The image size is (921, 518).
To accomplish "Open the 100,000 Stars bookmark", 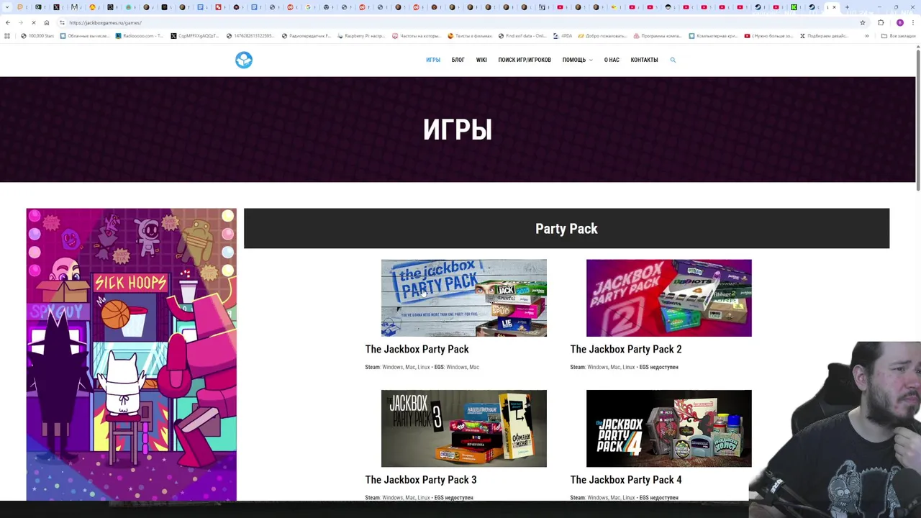I will pos(37,36).
